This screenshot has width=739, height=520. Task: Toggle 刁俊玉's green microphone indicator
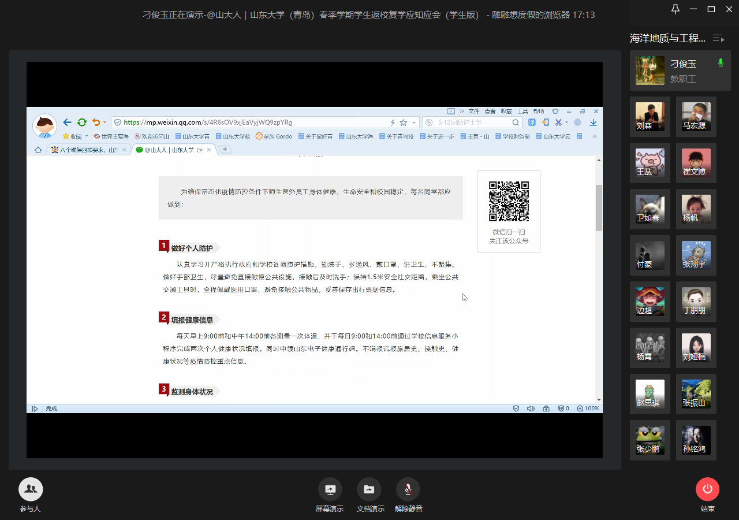[x=720, y=62]
